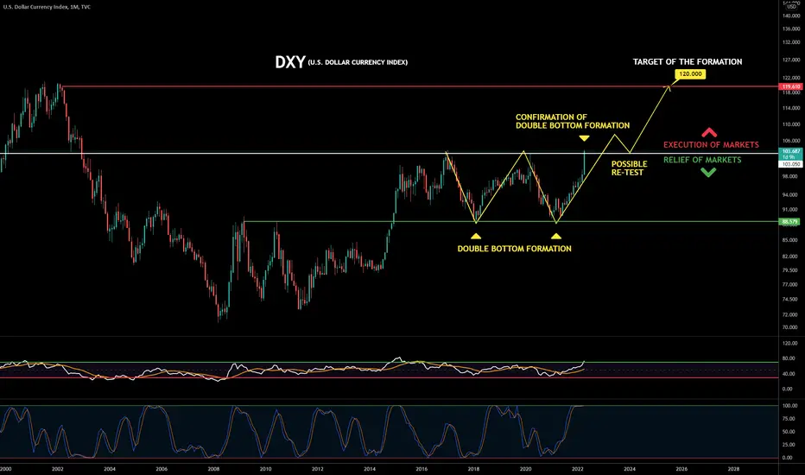The image size is (805, 475).
Task: Click 79.500 on the price axis
Action: [x=791, y=270]
